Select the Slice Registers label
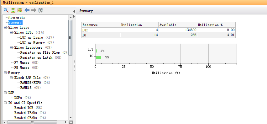Screen dimensions: 267x124 [28, 47]
